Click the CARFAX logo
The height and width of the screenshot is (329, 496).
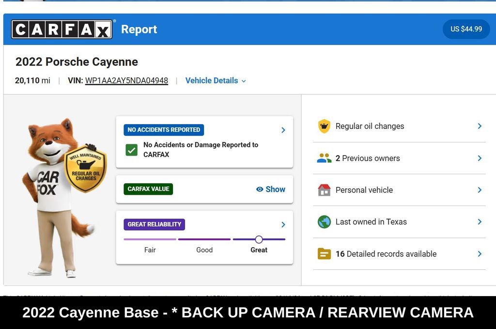(x=62, y=29)
